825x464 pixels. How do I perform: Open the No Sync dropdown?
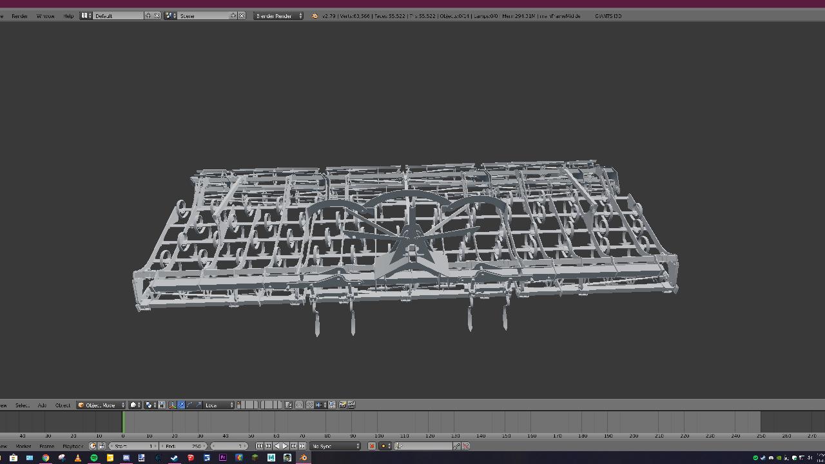tap(335, 446)
